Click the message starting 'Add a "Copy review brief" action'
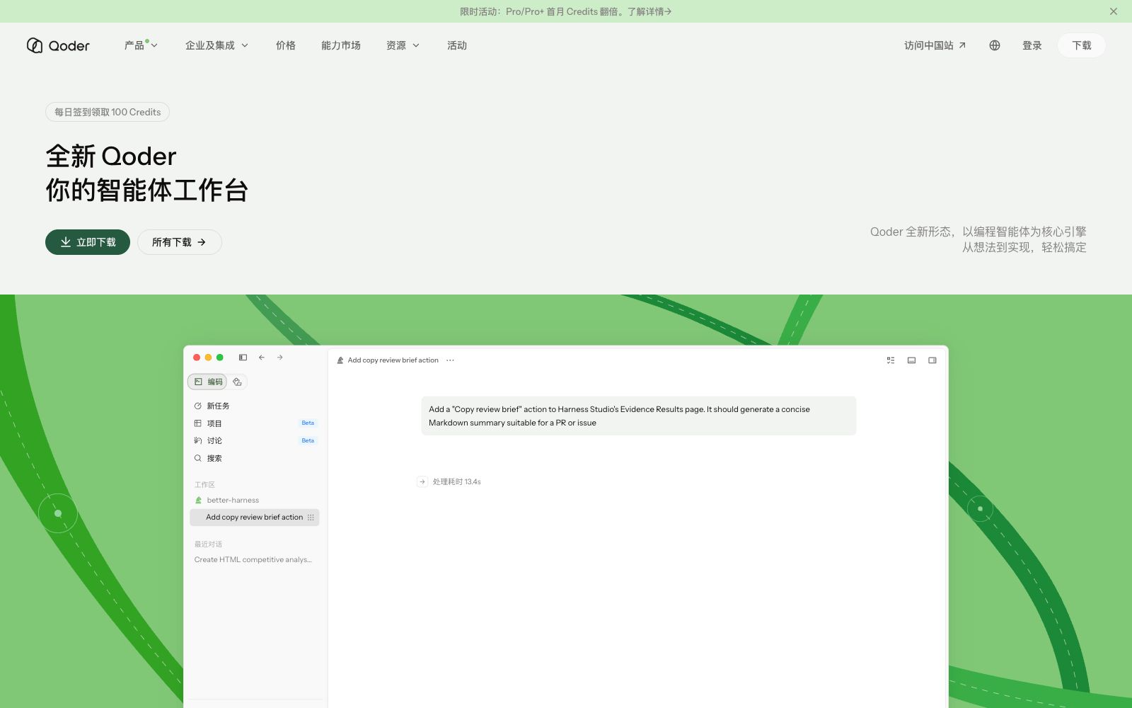1132x708 pixels. pos(639,416)
